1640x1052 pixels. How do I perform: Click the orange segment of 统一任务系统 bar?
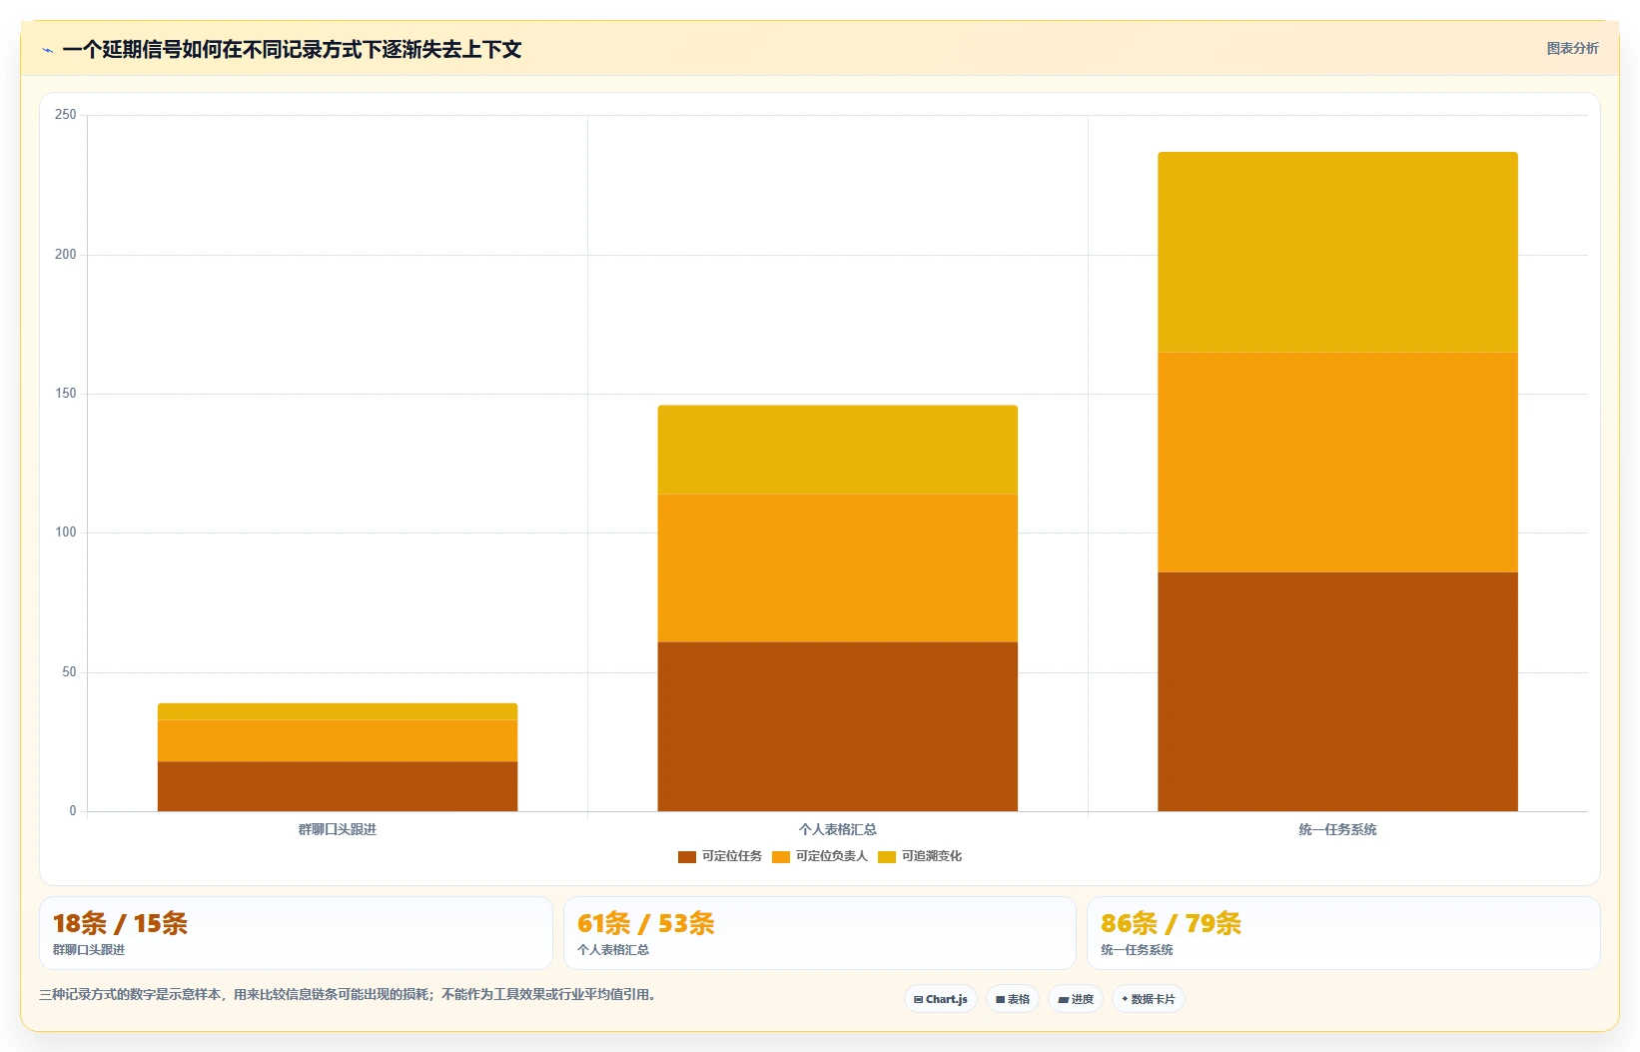(x=1337, y=463)
